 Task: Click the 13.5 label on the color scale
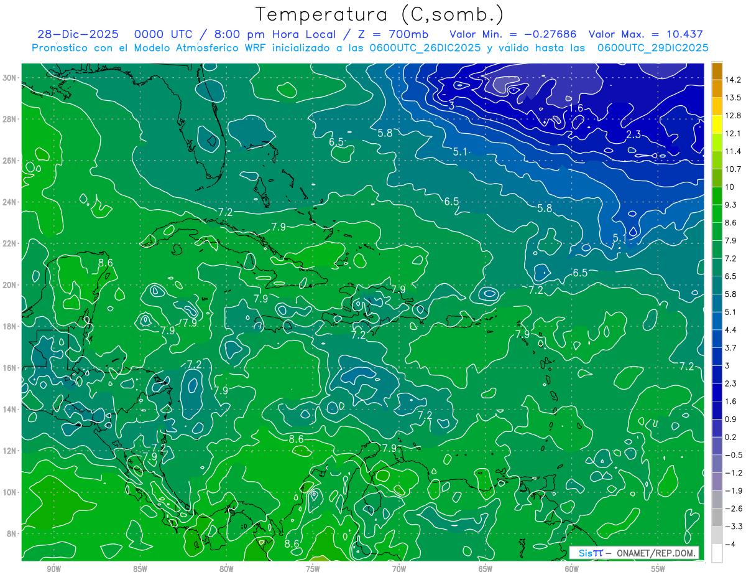pos(734,98)
